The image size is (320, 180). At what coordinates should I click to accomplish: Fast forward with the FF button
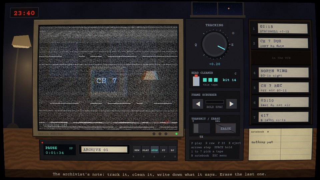pos(163,150)
